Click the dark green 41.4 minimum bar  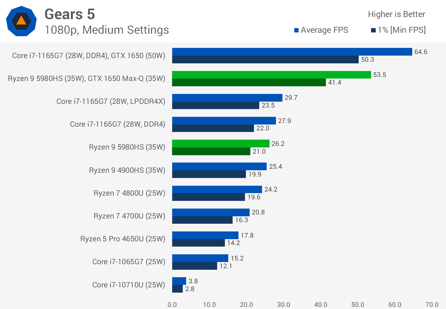249,82
